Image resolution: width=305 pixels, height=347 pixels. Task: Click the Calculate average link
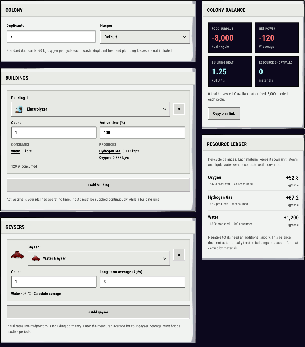(47, 294)
